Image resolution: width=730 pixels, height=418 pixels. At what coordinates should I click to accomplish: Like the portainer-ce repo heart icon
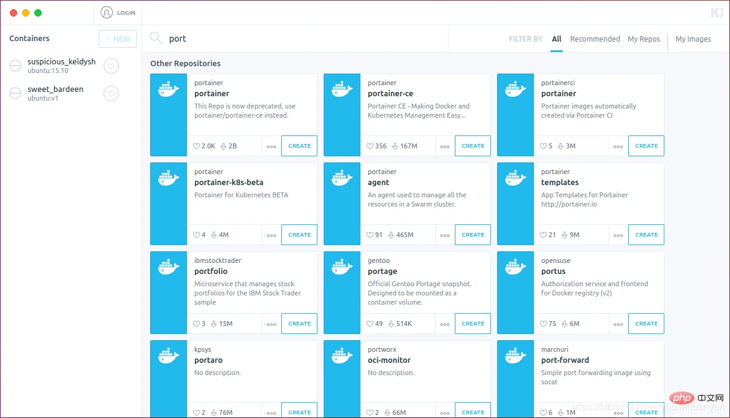point(370,146)
